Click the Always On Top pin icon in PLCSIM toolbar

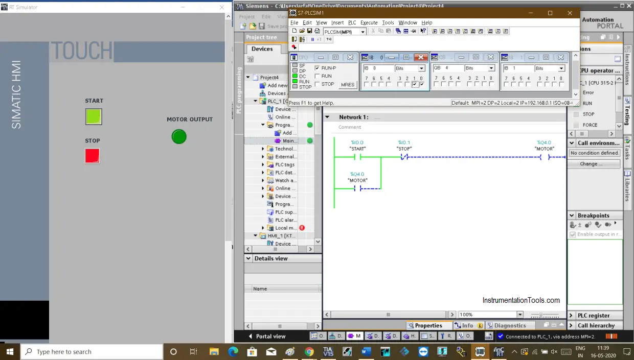coord(414,31)
